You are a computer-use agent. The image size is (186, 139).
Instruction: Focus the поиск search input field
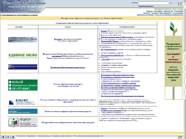153,3
